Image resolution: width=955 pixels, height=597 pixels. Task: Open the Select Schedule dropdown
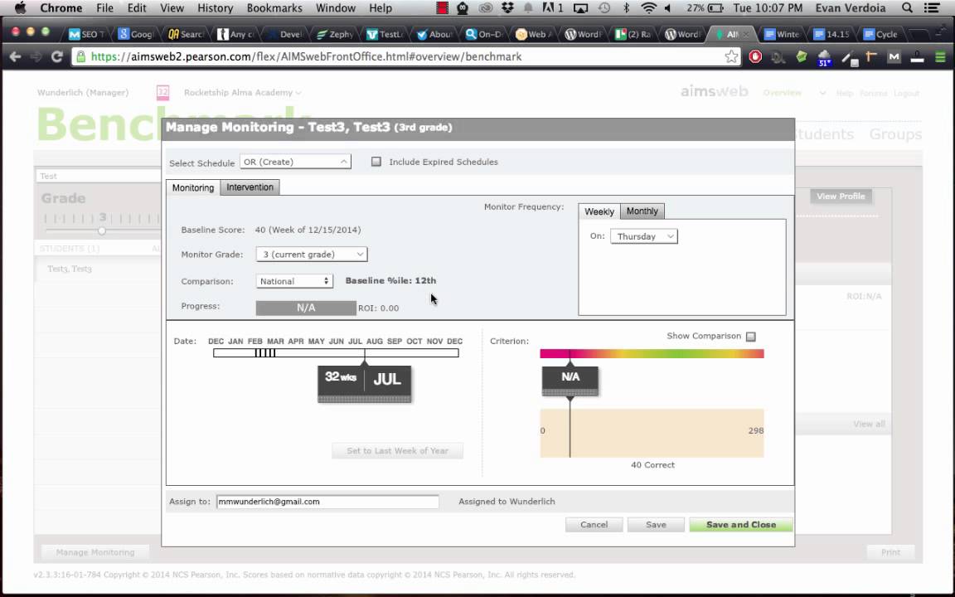click(x=295, y=162)
